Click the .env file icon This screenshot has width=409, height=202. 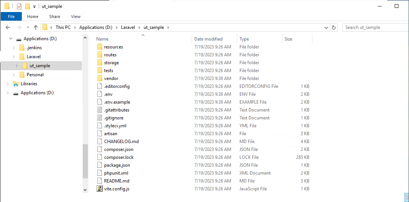point(99,94)
